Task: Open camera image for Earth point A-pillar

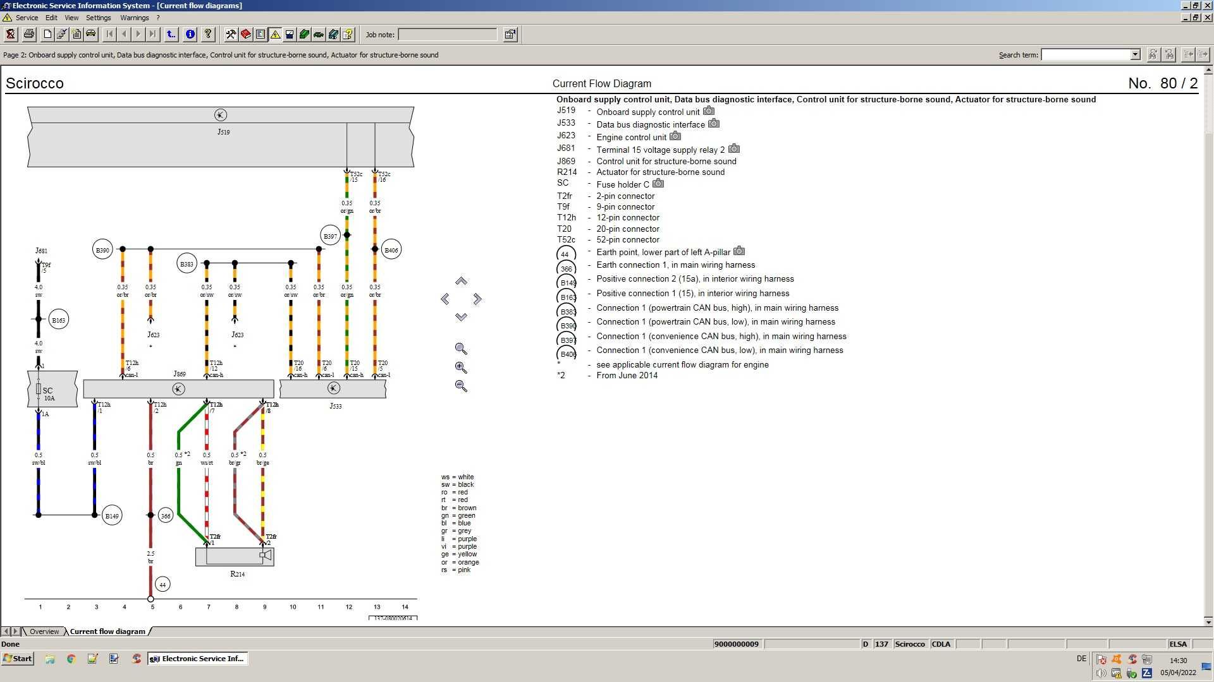Action: pyautogui.click(x=739, y=251)
